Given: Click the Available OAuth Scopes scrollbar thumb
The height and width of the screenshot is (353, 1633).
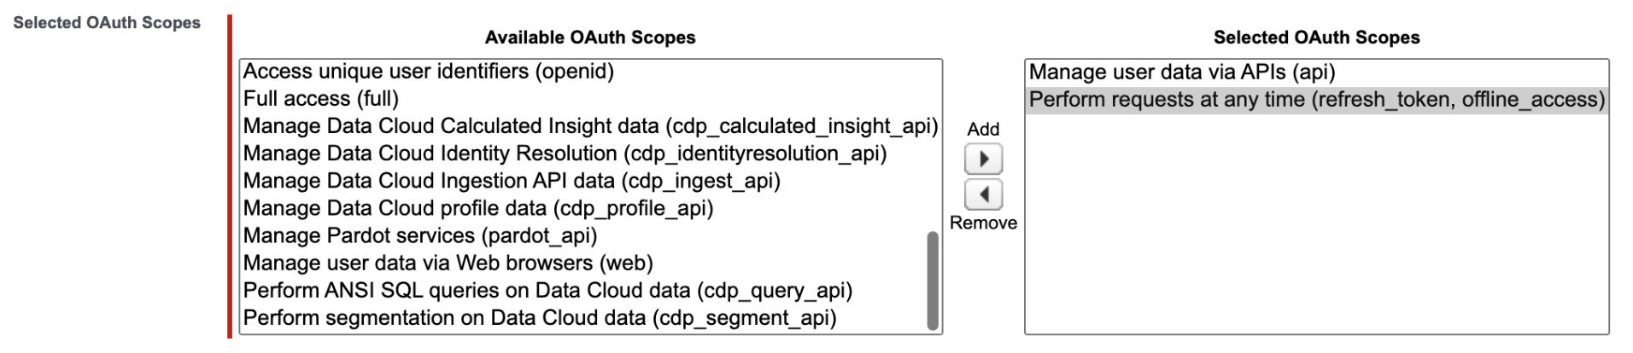Looking at the screenshot, I should point(933,280).
